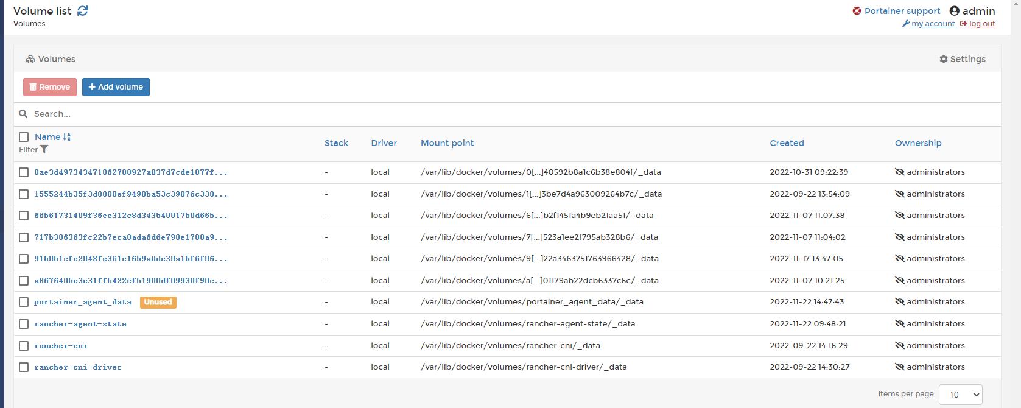Sort by Driver column header
Screen dimensions: 1021x408
(384, 143)
